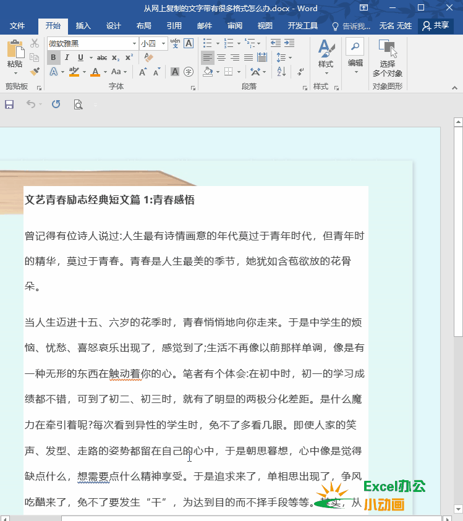Toggle show paragraph marks icon
The height and width of the screenshot is (521, 463).
pyautogui.click(x=300, y=72)
